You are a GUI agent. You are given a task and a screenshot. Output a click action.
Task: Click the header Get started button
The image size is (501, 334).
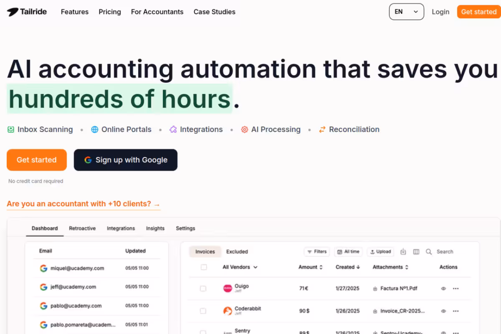pyautogui.click(x=479, y=12)
